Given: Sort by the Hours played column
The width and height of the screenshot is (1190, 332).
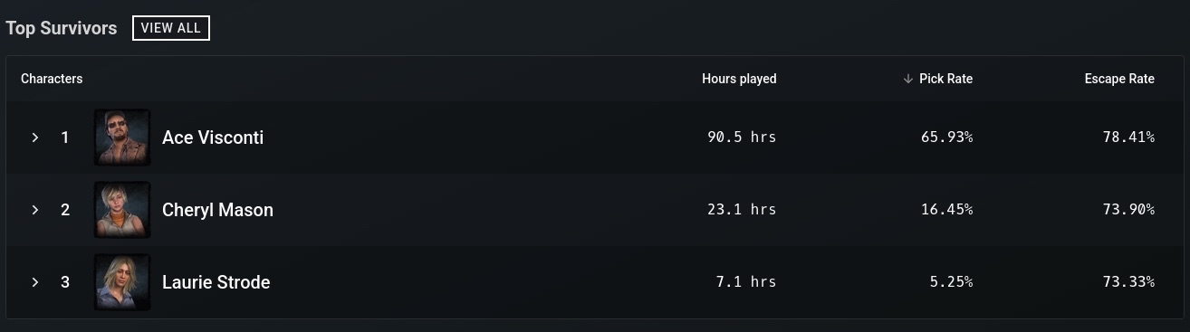Looking at the screenshot, I should 739,79.
